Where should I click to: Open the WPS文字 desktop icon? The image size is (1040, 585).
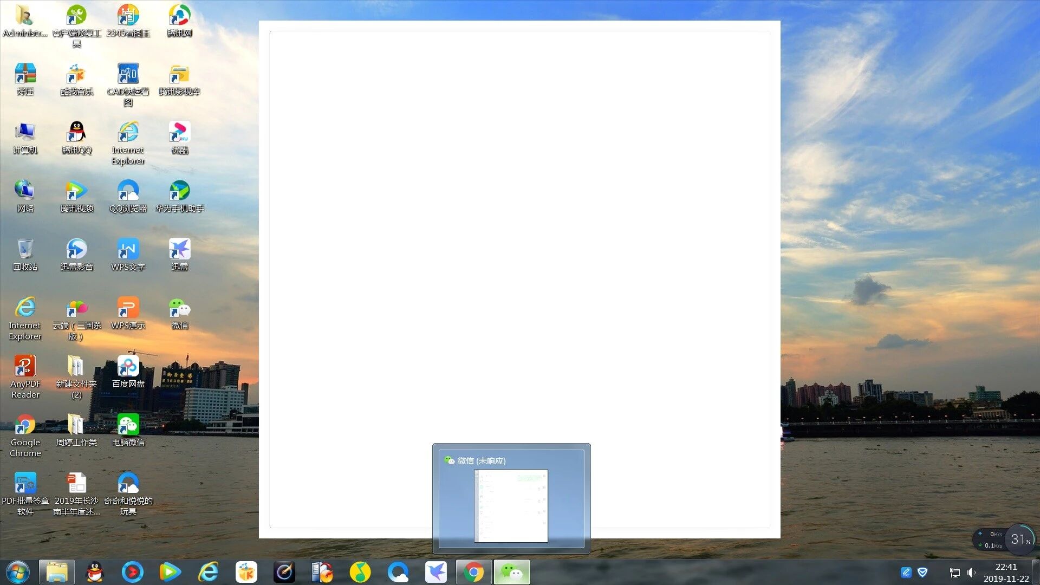128,250
